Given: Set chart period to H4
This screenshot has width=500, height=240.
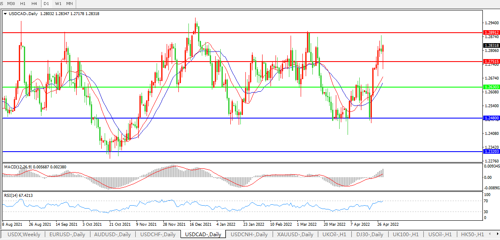Looking at the screenshot, I should pyautogui.click(x=34, y=3).
